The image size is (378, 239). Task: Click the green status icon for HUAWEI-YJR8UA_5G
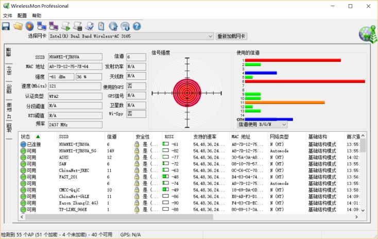pos(23,151)
